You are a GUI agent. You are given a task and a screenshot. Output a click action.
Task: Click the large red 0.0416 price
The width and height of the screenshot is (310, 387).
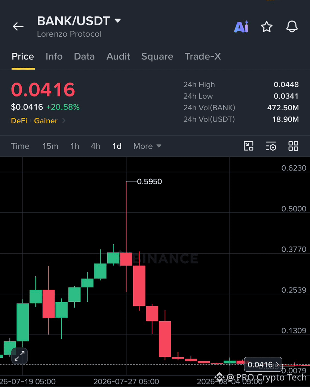(43, 89)
